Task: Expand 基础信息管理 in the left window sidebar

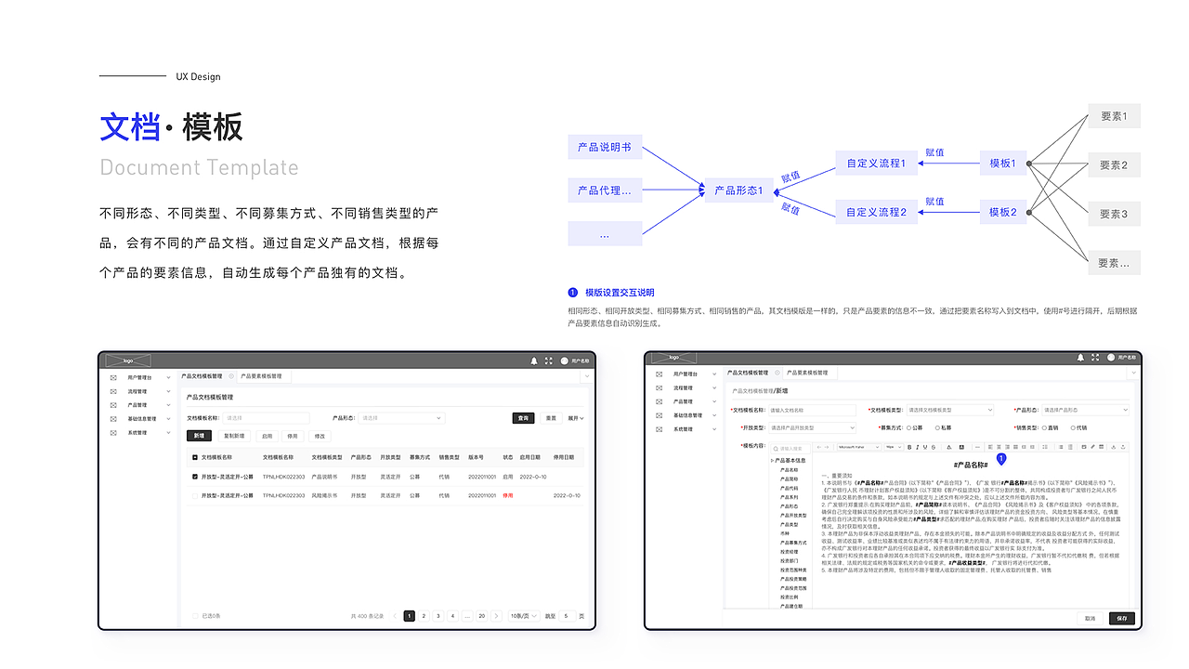Action: point(168,419)
